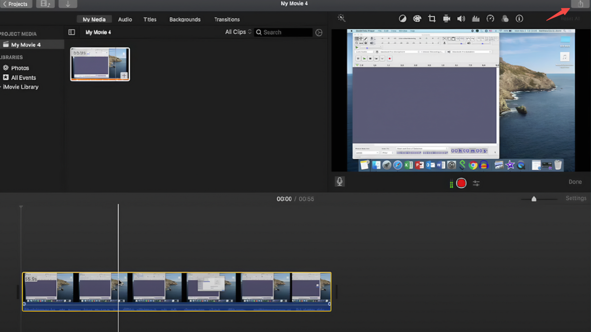The image size is (591, 332).
Task: Switch to the Titles tab
Action: [150, 20]
